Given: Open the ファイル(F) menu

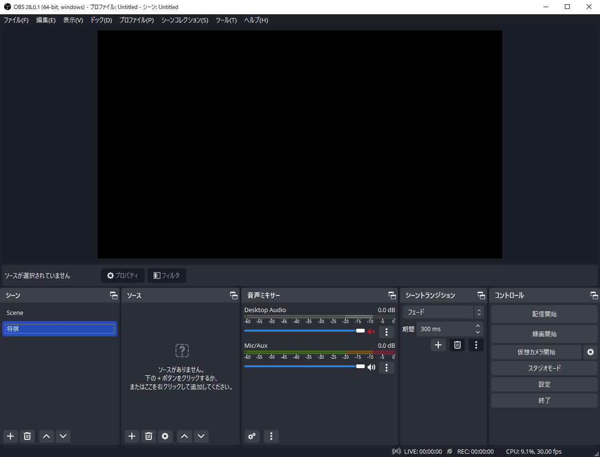Looking at the screenshot, I should click(x=16, y=20).
